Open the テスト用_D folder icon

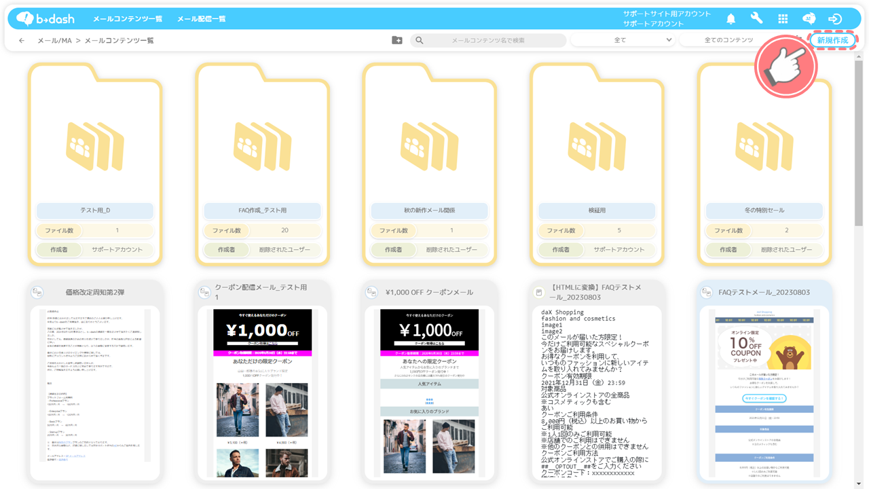pyautogui.click(x=95, y=146)
